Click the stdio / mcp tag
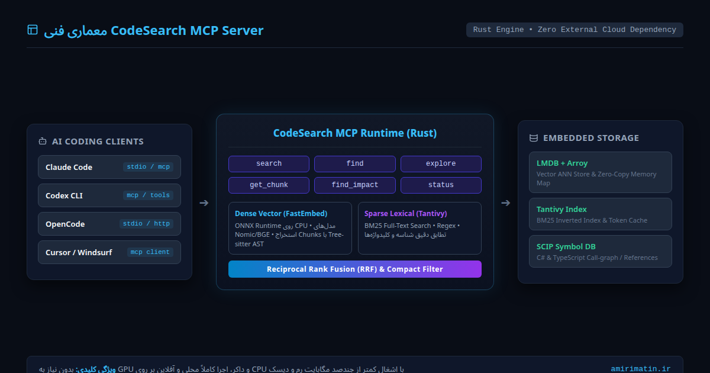 pyautogui.click(x=148, y=167)
